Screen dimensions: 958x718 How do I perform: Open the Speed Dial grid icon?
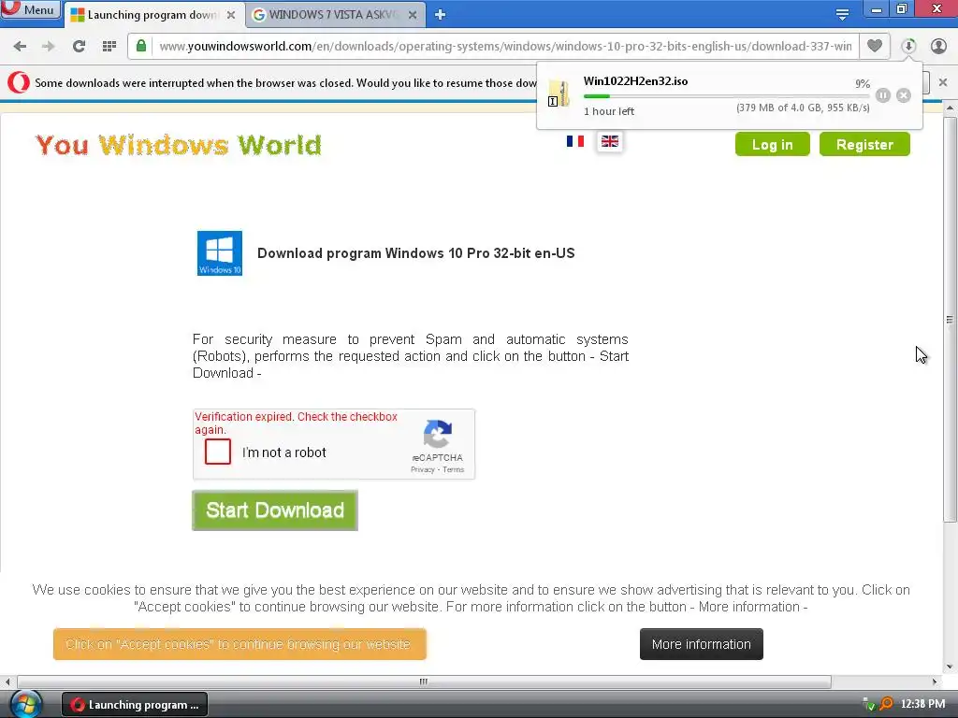(109, 46)
